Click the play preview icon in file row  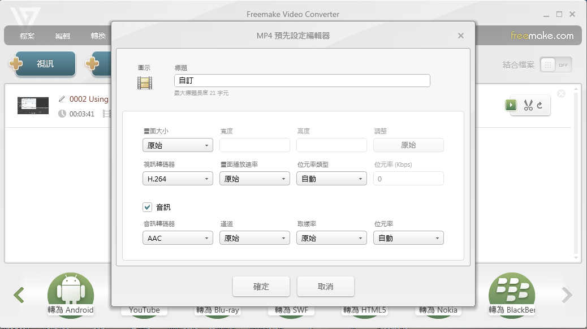point(511,105)
